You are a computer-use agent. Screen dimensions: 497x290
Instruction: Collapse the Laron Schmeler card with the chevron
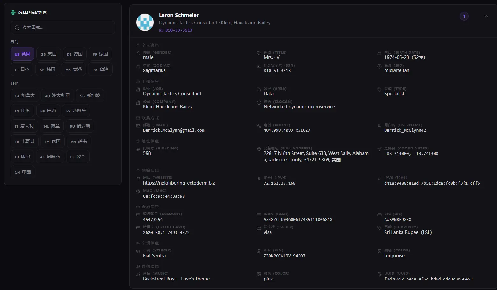pyautogui.click(x=486, y=16)
